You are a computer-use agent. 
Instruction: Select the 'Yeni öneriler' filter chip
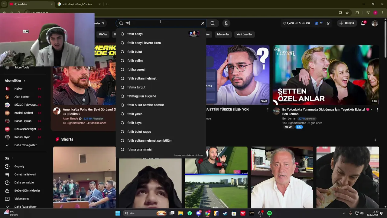[244, 34]
